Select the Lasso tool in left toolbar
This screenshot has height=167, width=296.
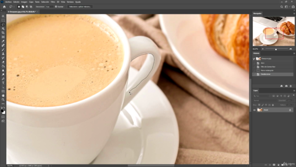[x=3, y=25]
